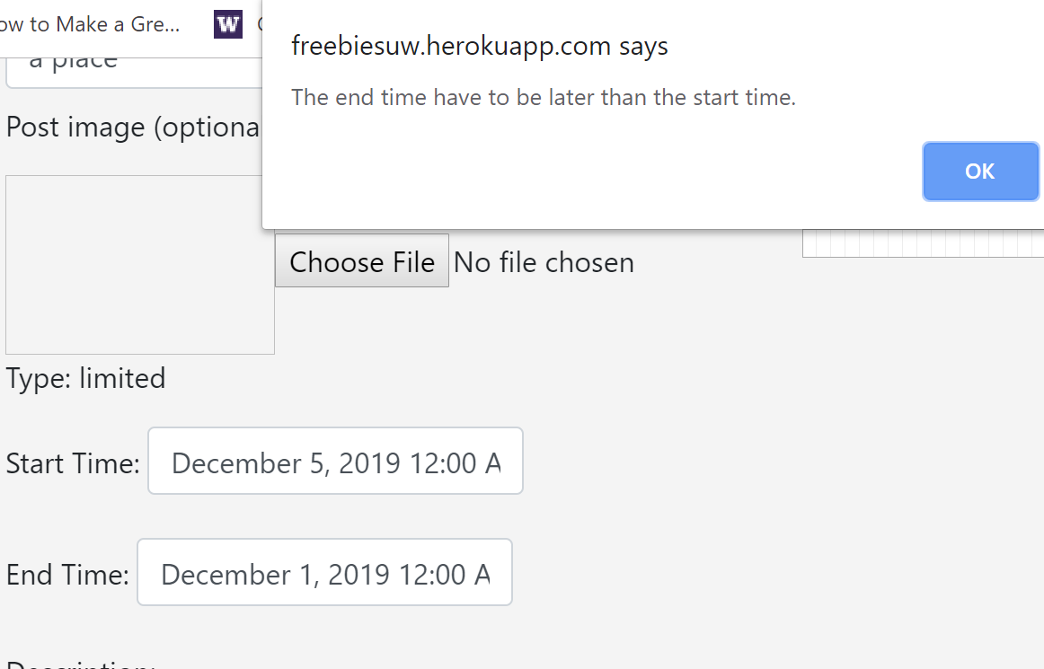1044x669 pixels.
Task: Click the "Type: limited" label
Action: click(85, 378)
